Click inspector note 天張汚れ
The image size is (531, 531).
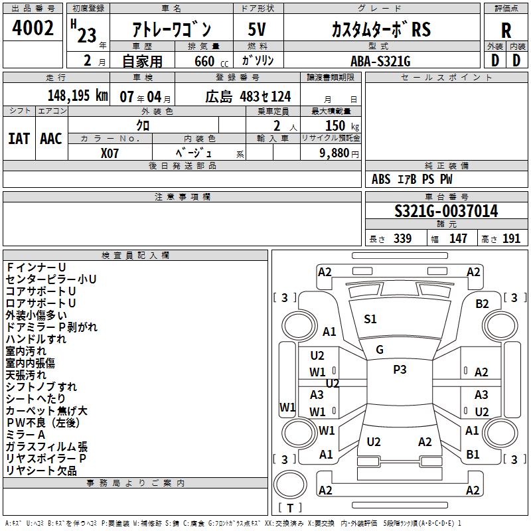pos(26,375)
